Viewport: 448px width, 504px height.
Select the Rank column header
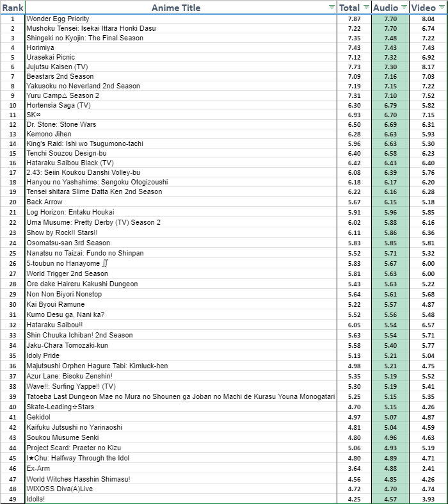[13, 8]
